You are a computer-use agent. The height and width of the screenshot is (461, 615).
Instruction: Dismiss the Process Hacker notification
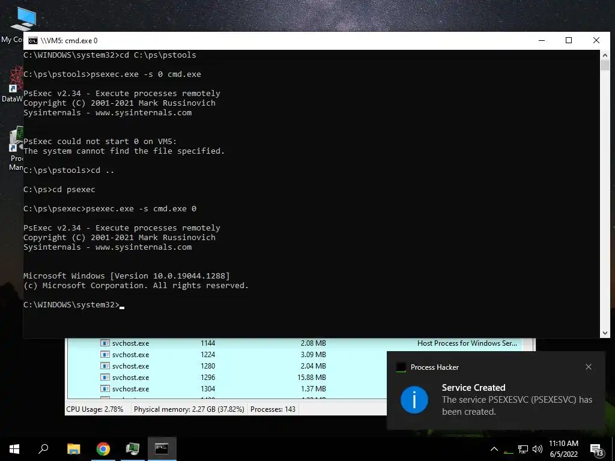(x=589, y=367)
